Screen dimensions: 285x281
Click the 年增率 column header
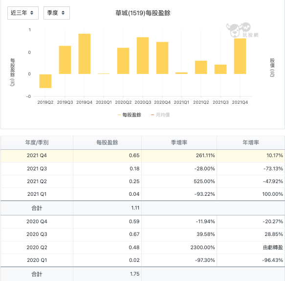251,142
